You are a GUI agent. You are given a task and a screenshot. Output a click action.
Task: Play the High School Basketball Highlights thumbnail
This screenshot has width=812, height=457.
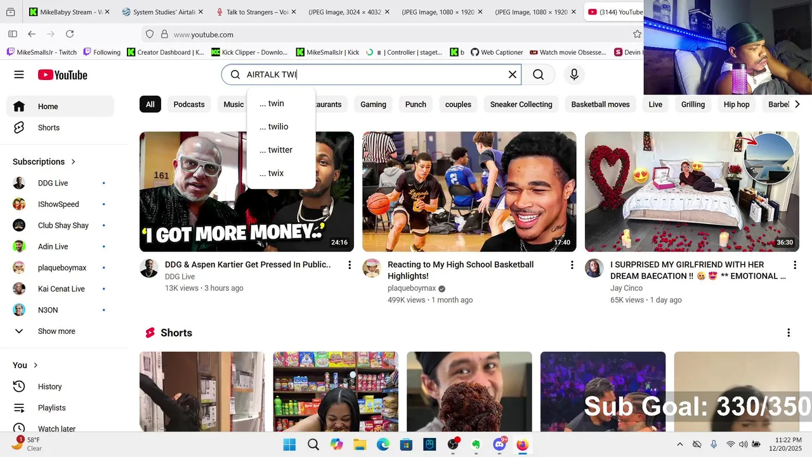pos(469,192)
